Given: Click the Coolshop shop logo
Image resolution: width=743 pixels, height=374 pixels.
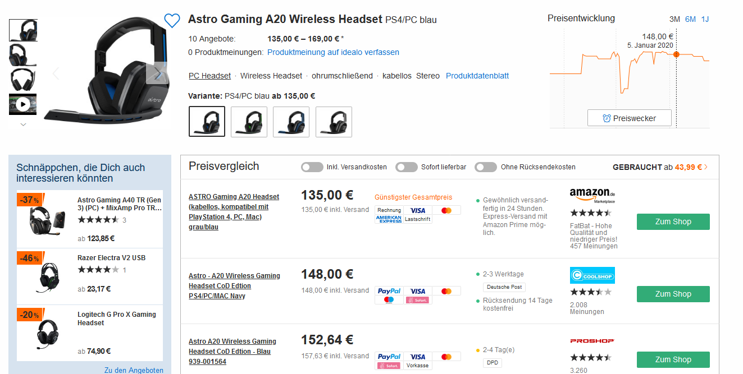Looking at the screenshot, I should [592, 275].
